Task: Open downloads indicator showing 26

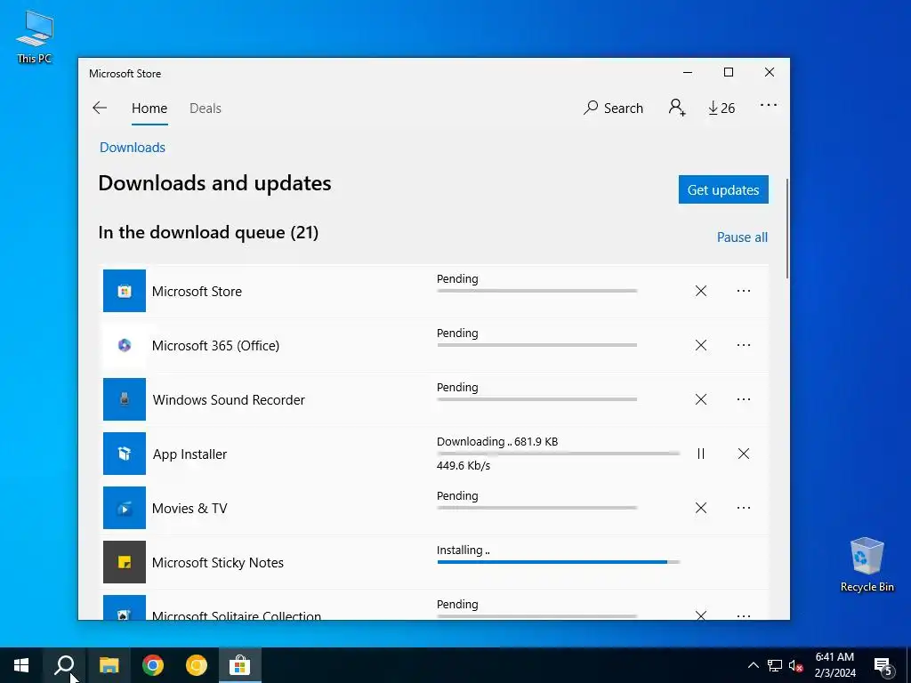Action: [x=721, y=108]
